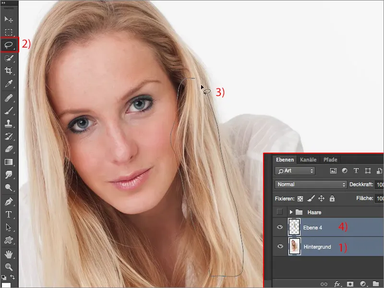Swap foreground and background colors
This screenshot has width=384, height=288.
(12, 277)
